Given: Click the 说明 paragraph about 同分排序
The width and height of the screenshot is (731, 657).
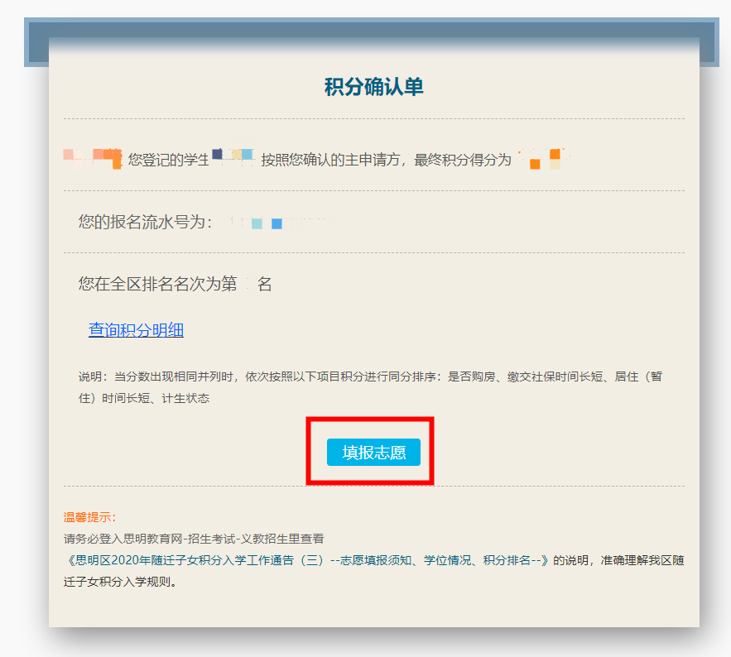Looking at the screenshot, I should [370, 387].
